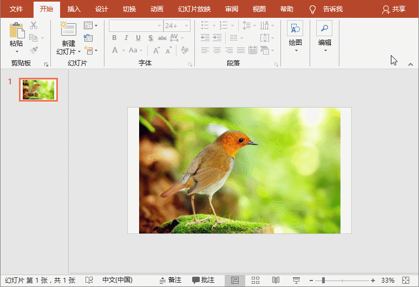The height and width of the screenshot is (287, 419).
Task: Fit slide to current window icon
Action: (407, 280)
